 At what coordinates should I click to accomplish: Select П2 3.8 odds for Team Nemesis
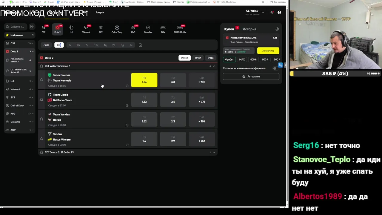[173, 80]
